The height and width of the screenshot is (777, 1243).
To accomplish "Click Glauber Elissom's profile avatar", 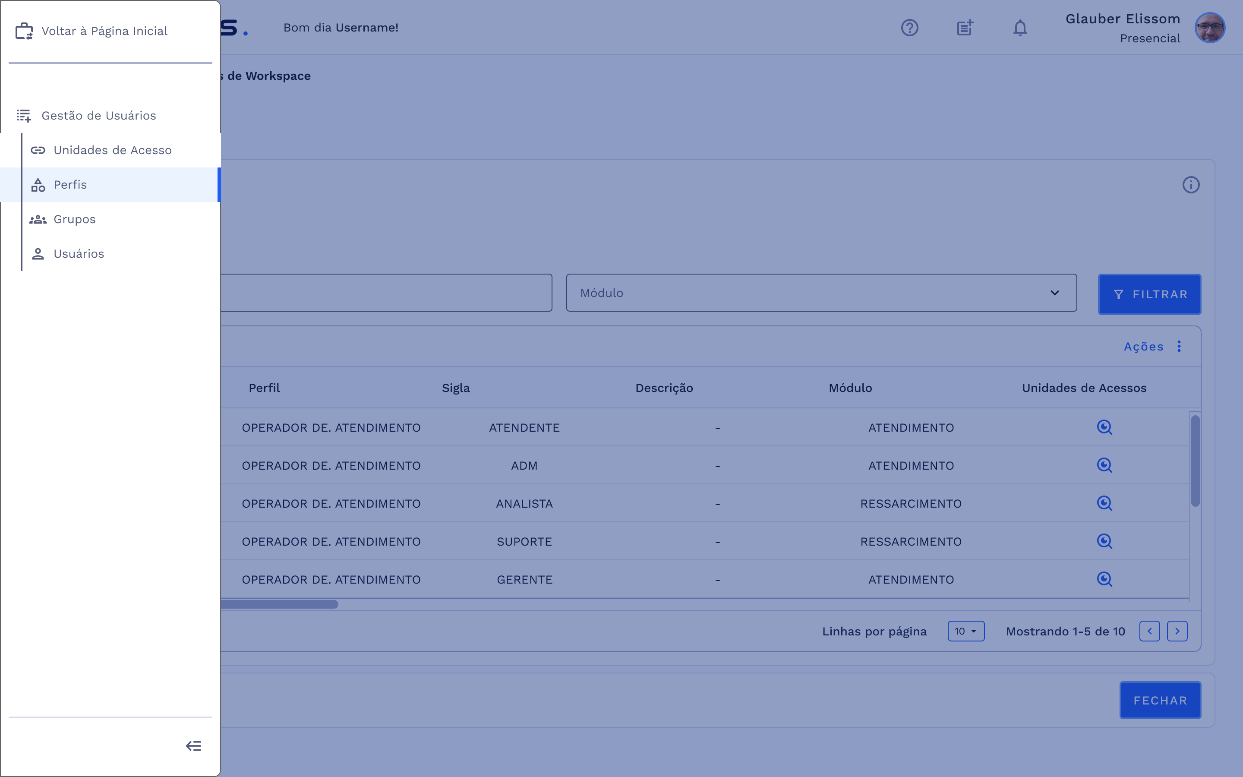I will coord(1210,28).
